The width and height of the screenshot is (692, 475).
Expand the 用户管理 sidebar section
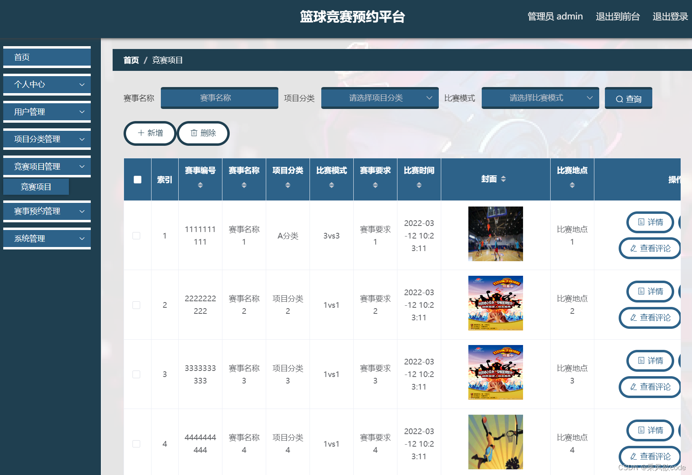(x=47, y=112)
